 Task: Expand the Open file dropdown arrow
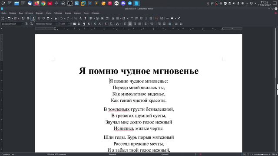click(13, 18)
